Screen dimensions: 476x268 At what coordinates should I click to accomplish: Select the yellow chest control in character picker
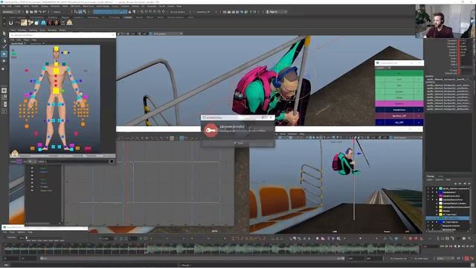tap(57, 71)
